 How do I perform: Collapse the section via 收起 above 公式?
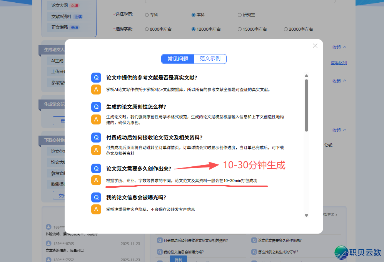339,130
